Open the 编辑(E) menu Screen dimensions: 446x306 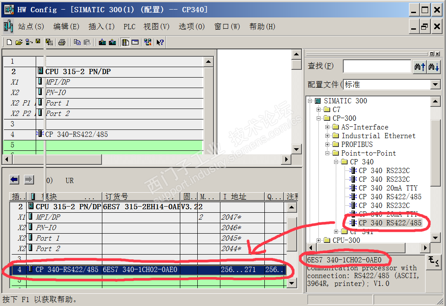coord(66,27)
